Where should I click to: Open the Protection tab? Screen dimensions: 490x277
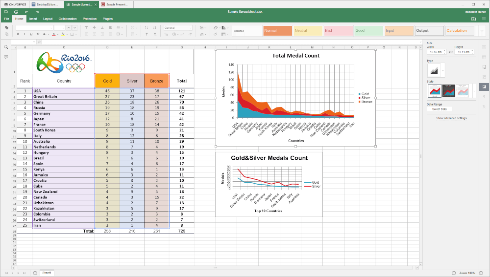coord(90,19)
